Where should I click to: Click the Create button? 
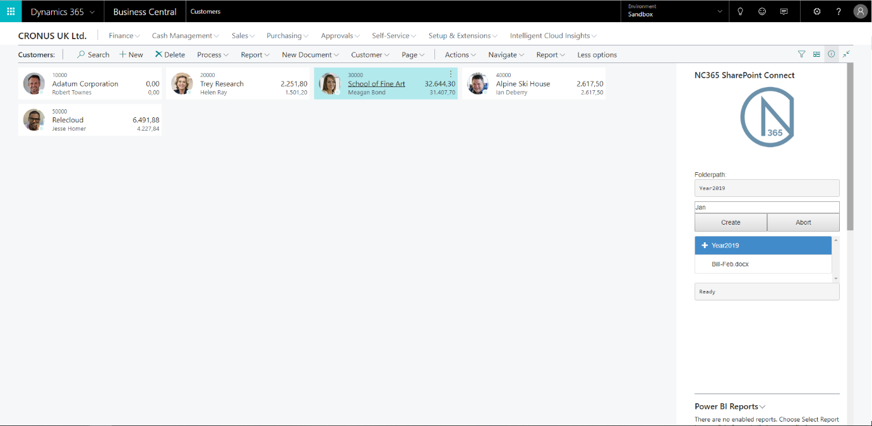[731, 222]
